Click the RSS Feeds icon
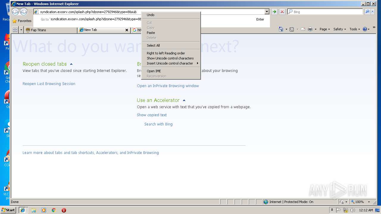 pyautogui.click(x=292, y=29)
